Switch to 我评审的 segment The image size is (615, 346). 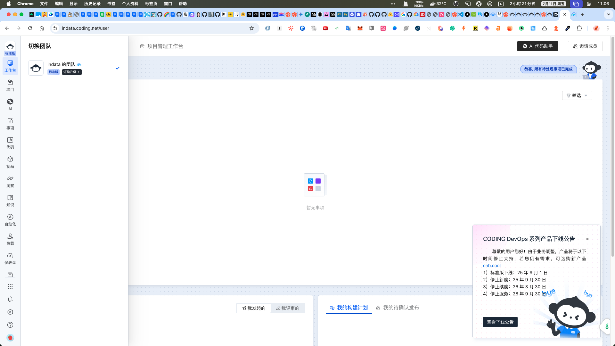(288, 308)
